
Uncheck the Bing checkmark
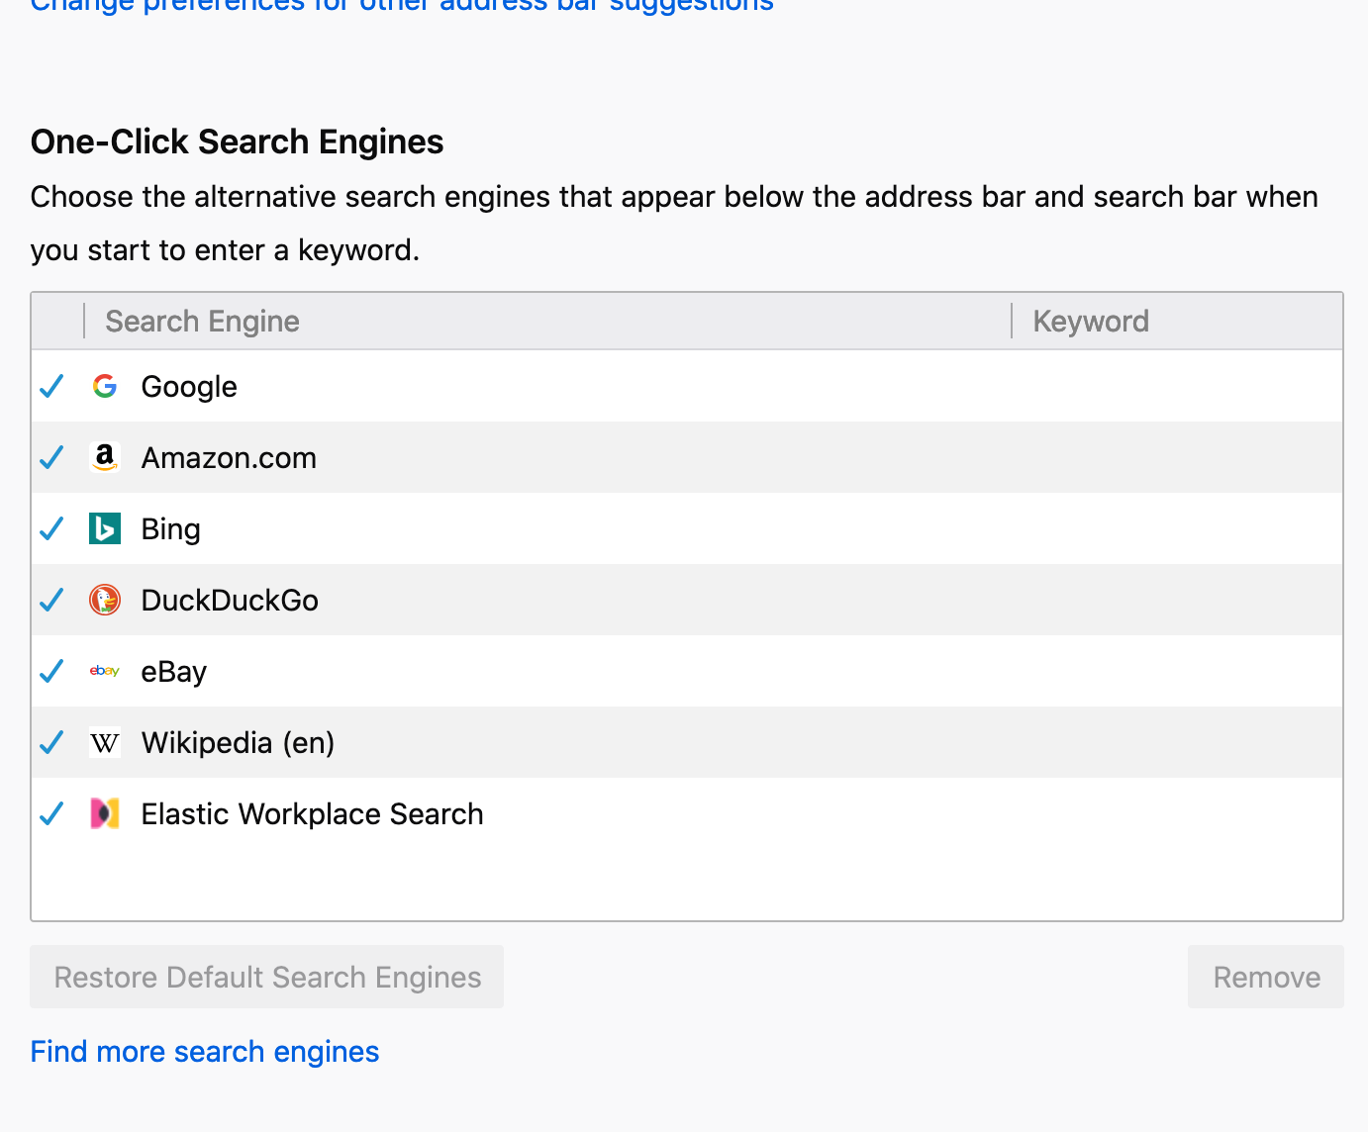point(51,528)
